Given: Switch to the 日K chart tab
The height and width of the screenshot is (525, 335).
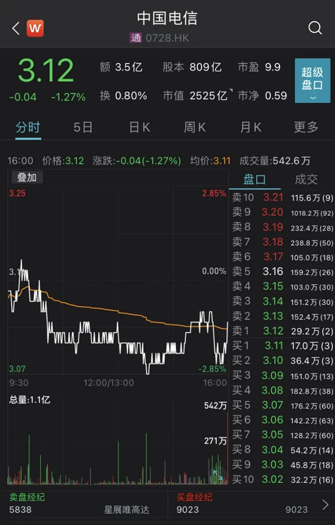Looking at the screenshot, I should [139, 127].
